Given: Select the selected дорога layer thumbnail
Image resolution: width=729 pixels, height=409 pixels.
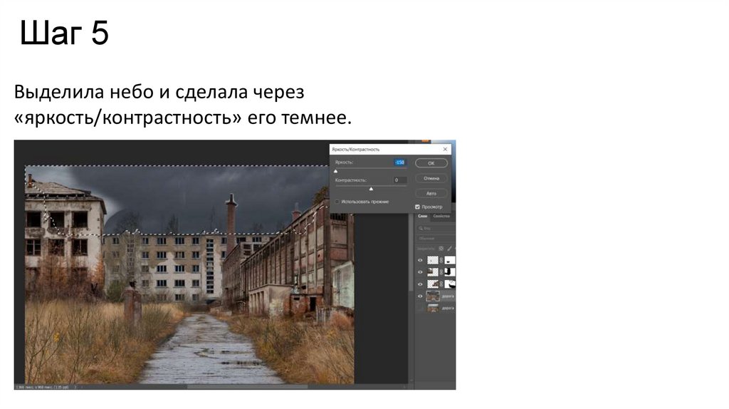Looking at the screenshot, I should 433,296.
